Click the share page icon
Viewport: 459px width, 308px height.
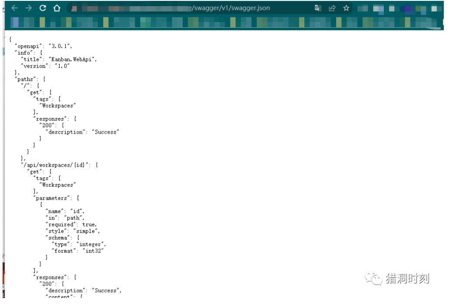[332, 8]
